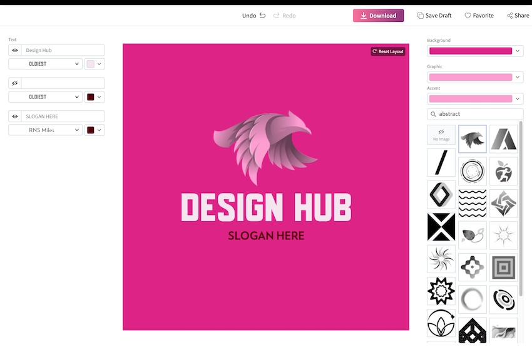532x359 pixels.
Task: Expand the Accent color dropdown arrow
Action: (x=518, y=99)
